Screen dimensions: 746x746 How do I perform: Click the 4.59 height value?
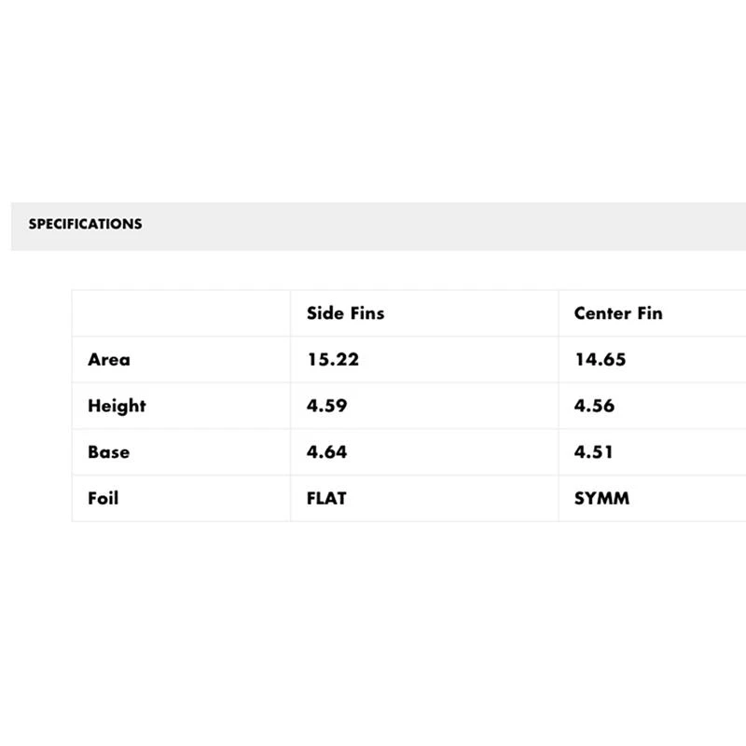point(326,406)
